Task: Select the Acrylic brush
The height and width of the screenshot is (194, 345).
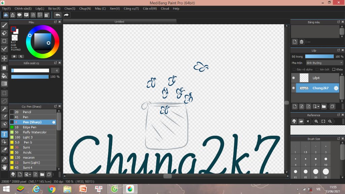Action: pos(33,153)
